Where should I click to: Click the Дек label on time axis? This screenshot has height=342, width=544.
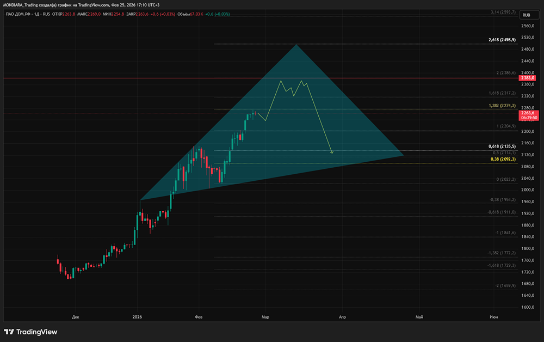click(75, 316)
